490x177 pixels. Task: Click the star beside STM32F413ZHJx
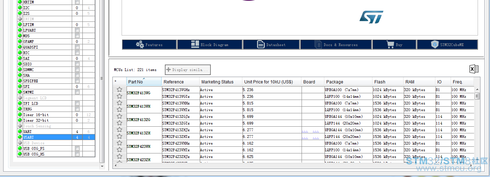(x=119, y=130)
